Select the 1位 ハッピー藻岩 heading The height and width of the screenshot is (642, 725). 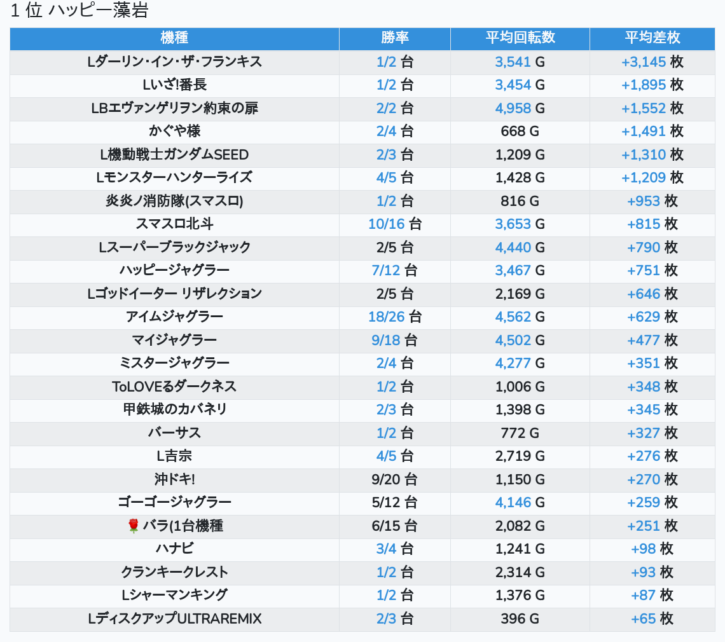79,10
